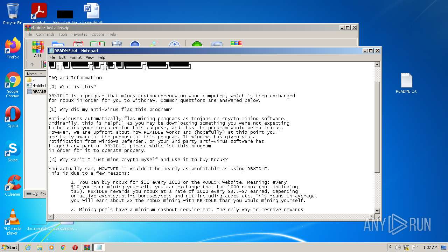Viewport: 448px width, 252px height.
Task: Launch Google Chrome from desktop
Action: 13,85
